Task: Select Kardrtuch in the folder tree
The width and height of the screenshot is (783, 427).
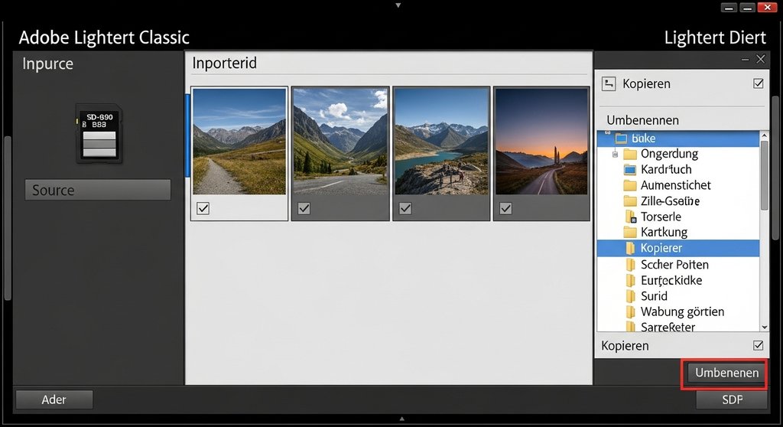Action: tap(666, 170)
